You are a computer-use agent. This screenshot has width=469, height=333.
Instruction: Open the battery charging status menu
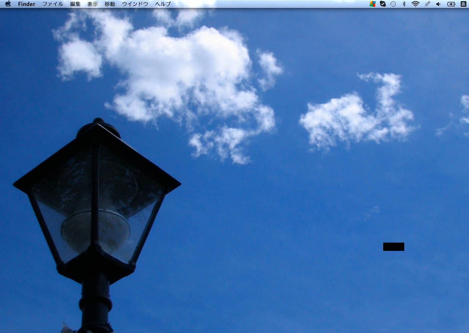coord(451,4)
